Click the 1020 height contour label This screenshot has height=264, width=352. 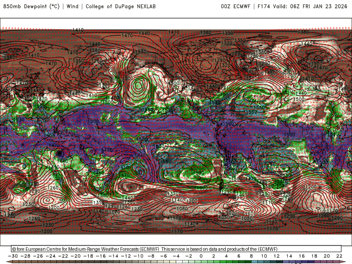coord(232,213)
